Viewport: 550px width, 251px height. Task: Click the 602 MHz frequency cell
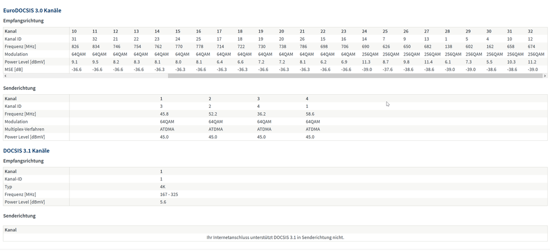coord(469,47)
